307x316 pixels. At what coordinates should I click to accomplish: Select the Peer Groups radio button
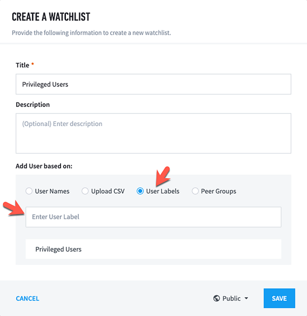tap(195, 191)
